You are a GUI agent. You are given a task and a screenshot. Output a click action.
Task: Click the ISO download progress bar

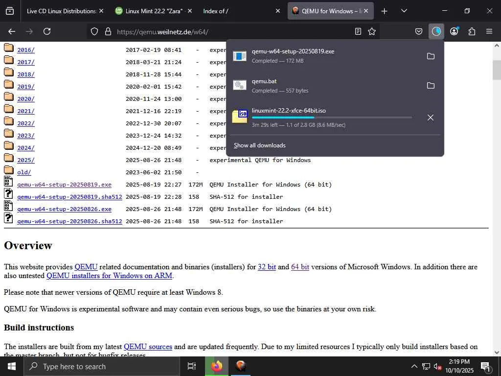pyautogui.click(x=332, y=117)
